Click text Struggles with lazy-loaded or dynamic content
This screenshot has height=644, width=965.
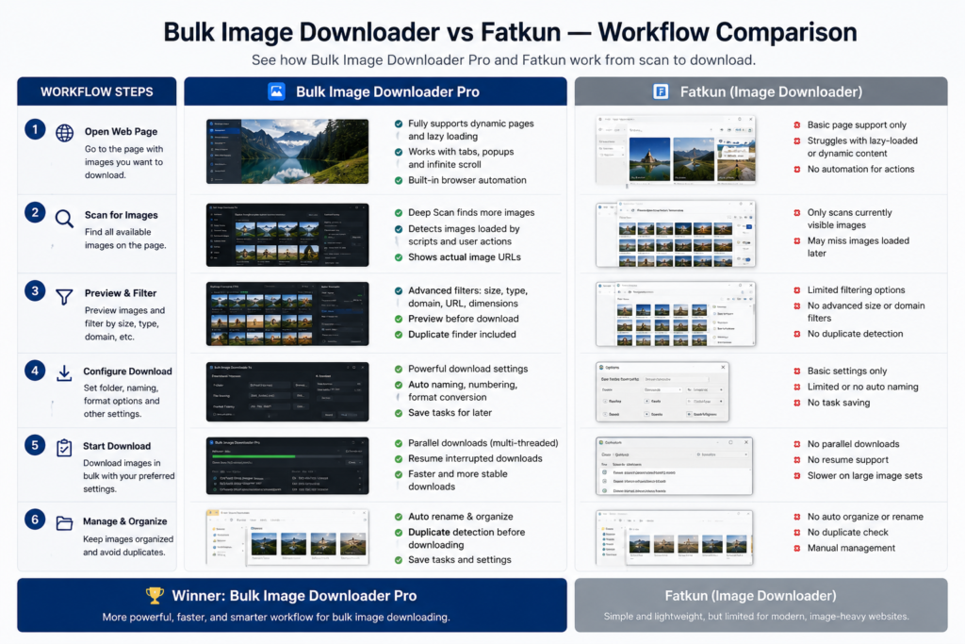862,146
